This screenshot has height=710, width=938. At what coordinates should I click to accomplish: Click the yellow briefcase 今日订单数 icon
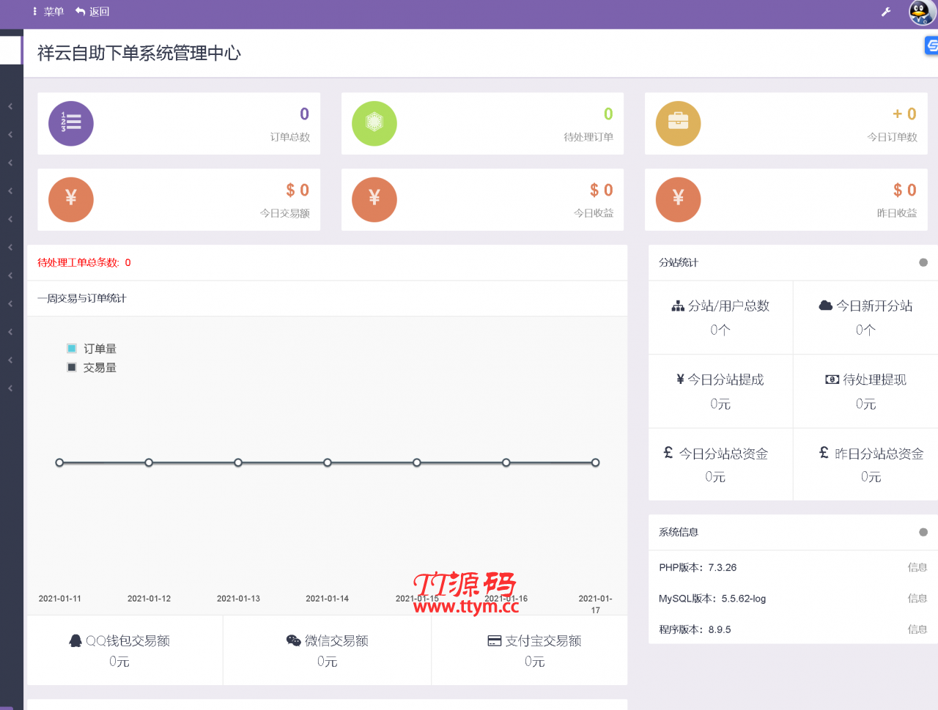tap(678, 123)
